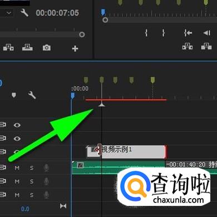This screenshot has width=217, height=217.
Task: Open the dropdown beside the wrench icon
Action: tap(9, 13)
